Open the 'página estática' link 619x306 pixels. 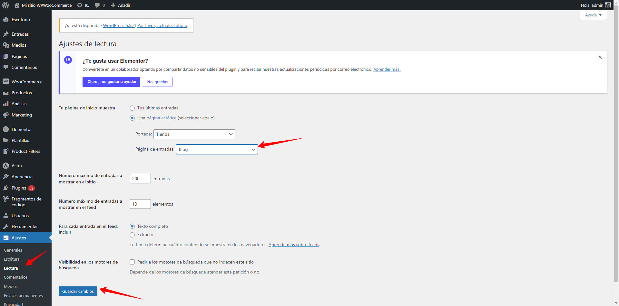161,118
